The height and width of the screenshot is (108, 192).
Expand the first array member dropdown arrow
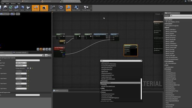coord(26,71)
